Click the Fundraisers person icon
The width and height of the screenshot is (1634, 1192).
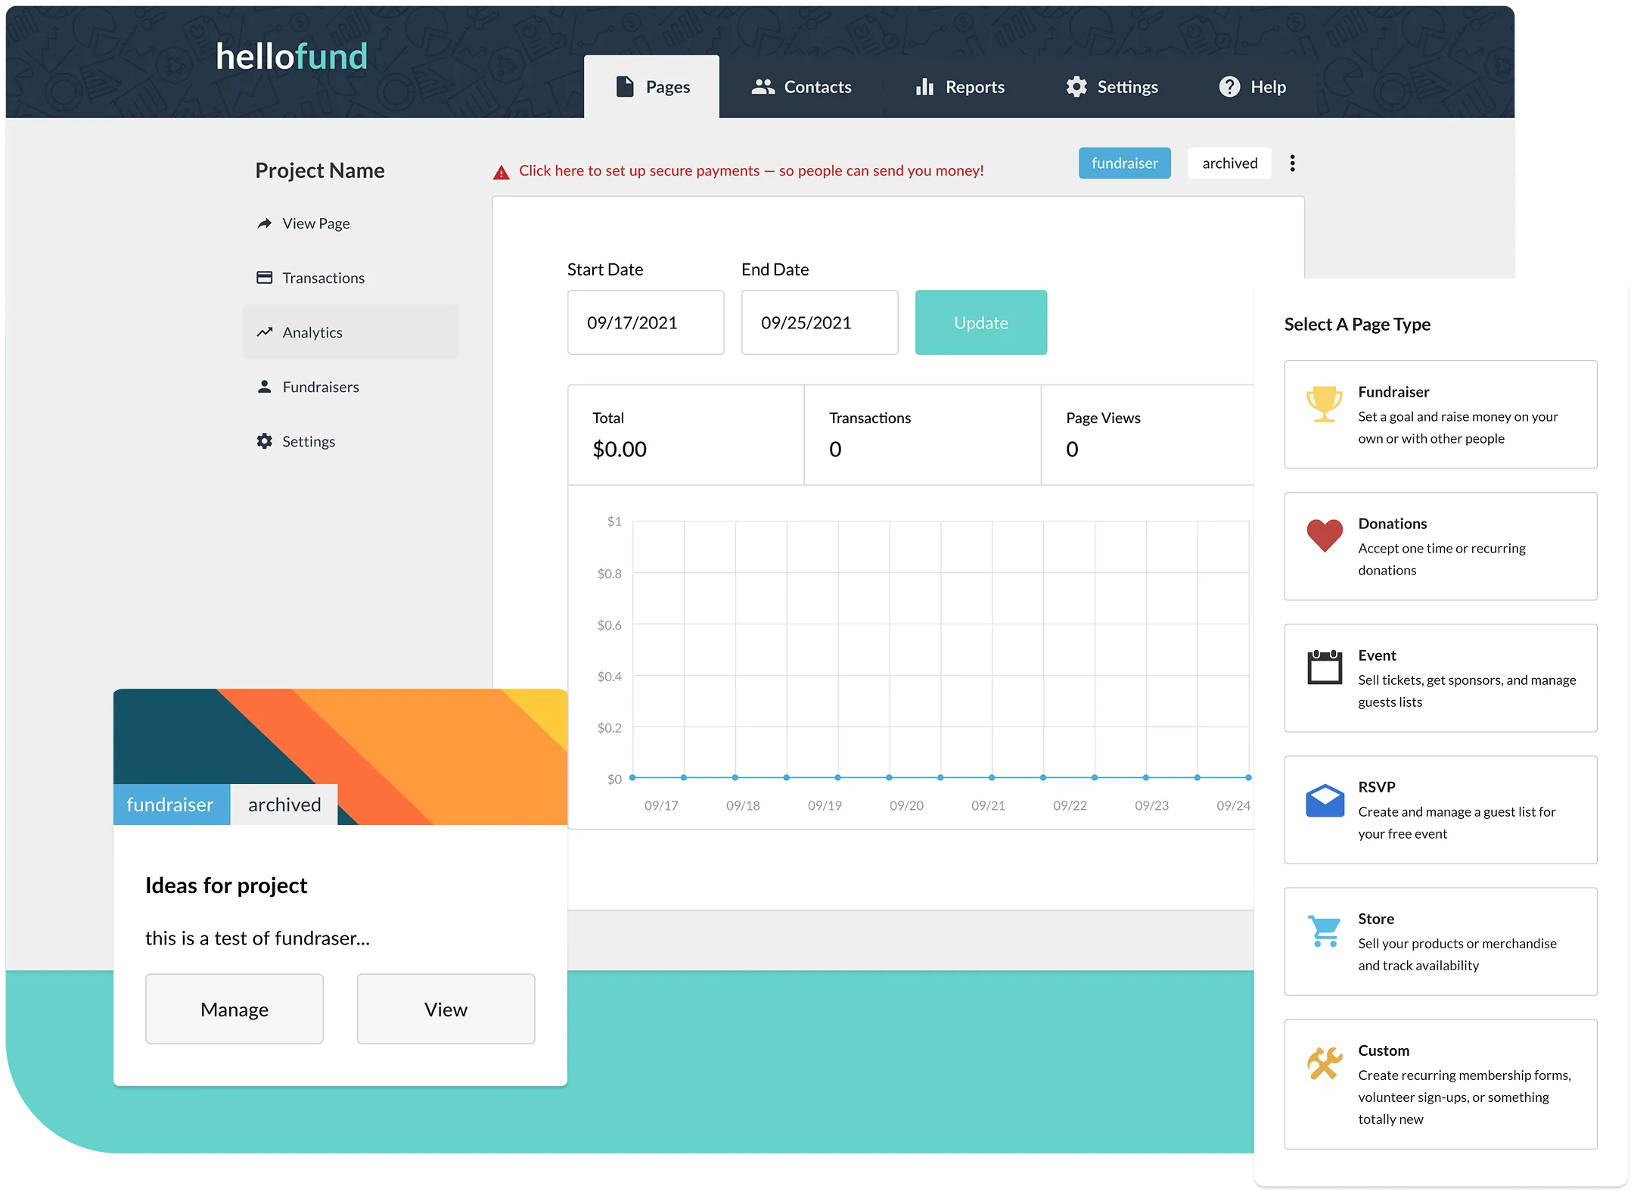pyautogui.click(x=264, y=387)
